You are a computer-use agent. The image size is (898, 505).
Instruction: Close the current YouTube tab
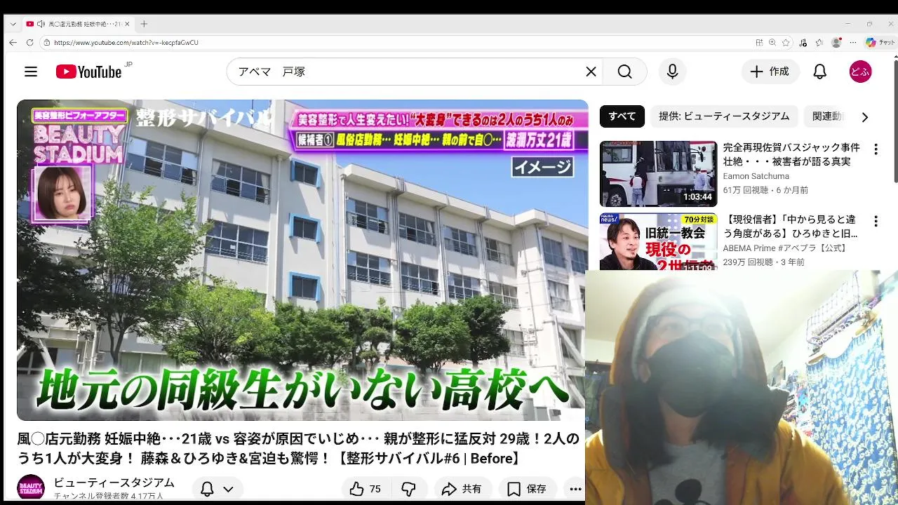pos(127,24)
